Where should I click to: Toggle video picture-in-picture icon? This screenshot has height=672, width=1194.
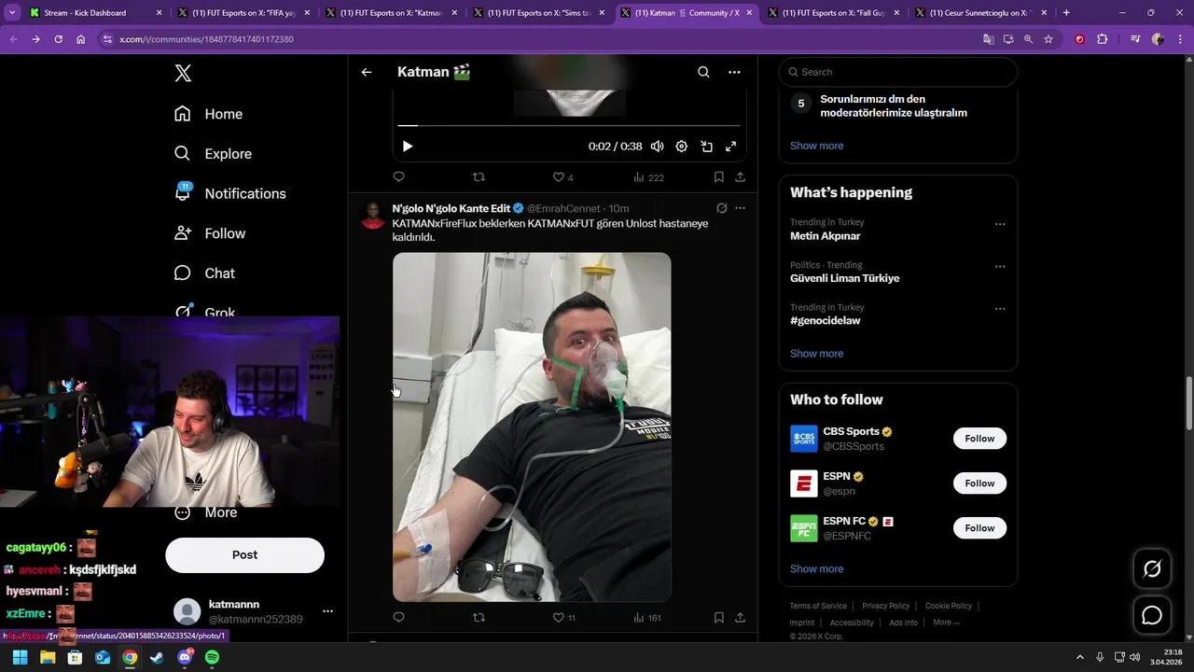(706, 147)
